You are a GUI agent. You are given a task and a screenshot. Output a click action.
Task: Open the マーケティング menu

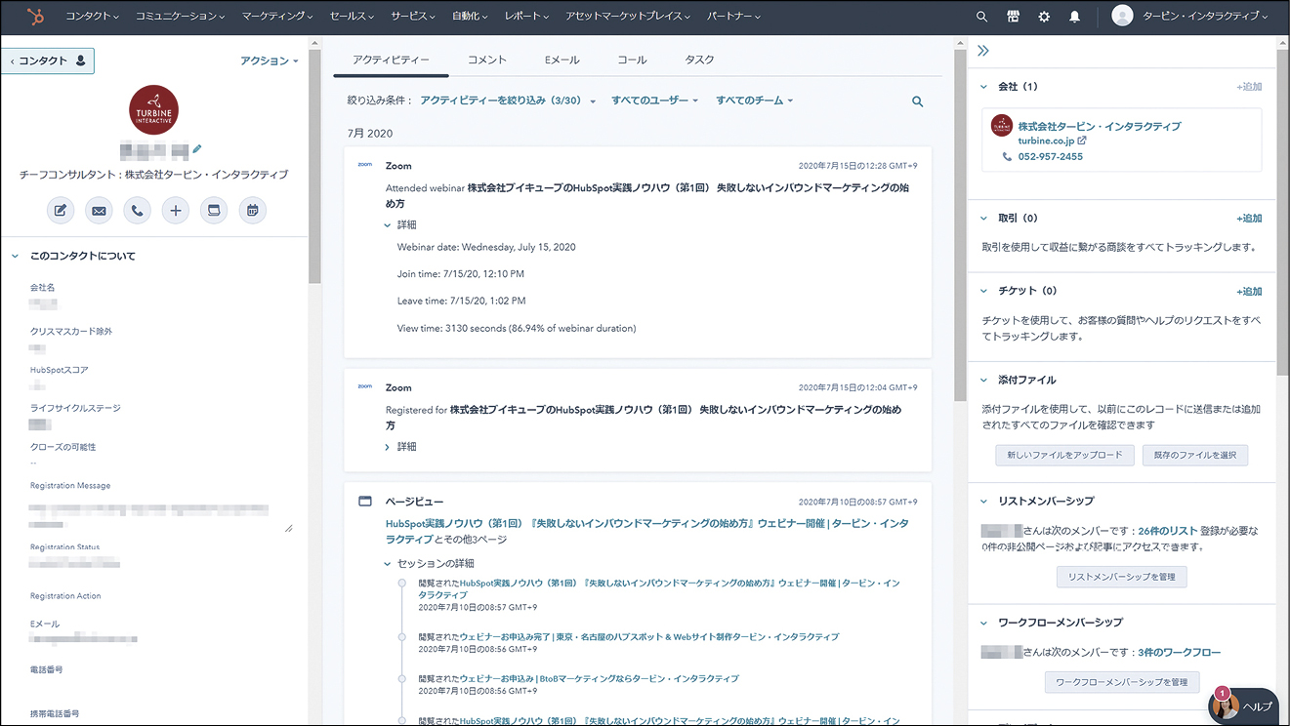pyautogui.click(x=277, y=17)
